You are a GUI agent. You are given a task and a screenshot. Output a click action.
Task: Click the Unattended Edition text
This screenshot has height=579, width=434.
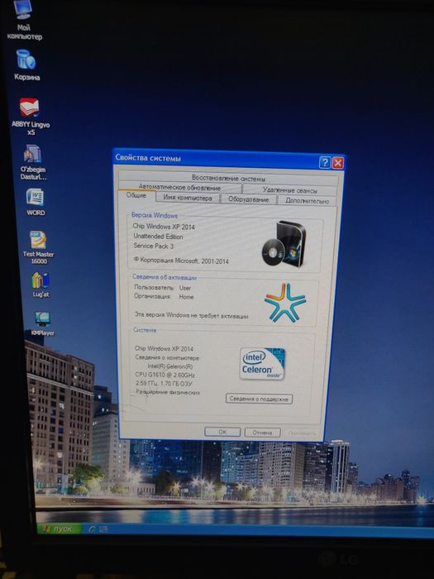click(x=158, y=237)
